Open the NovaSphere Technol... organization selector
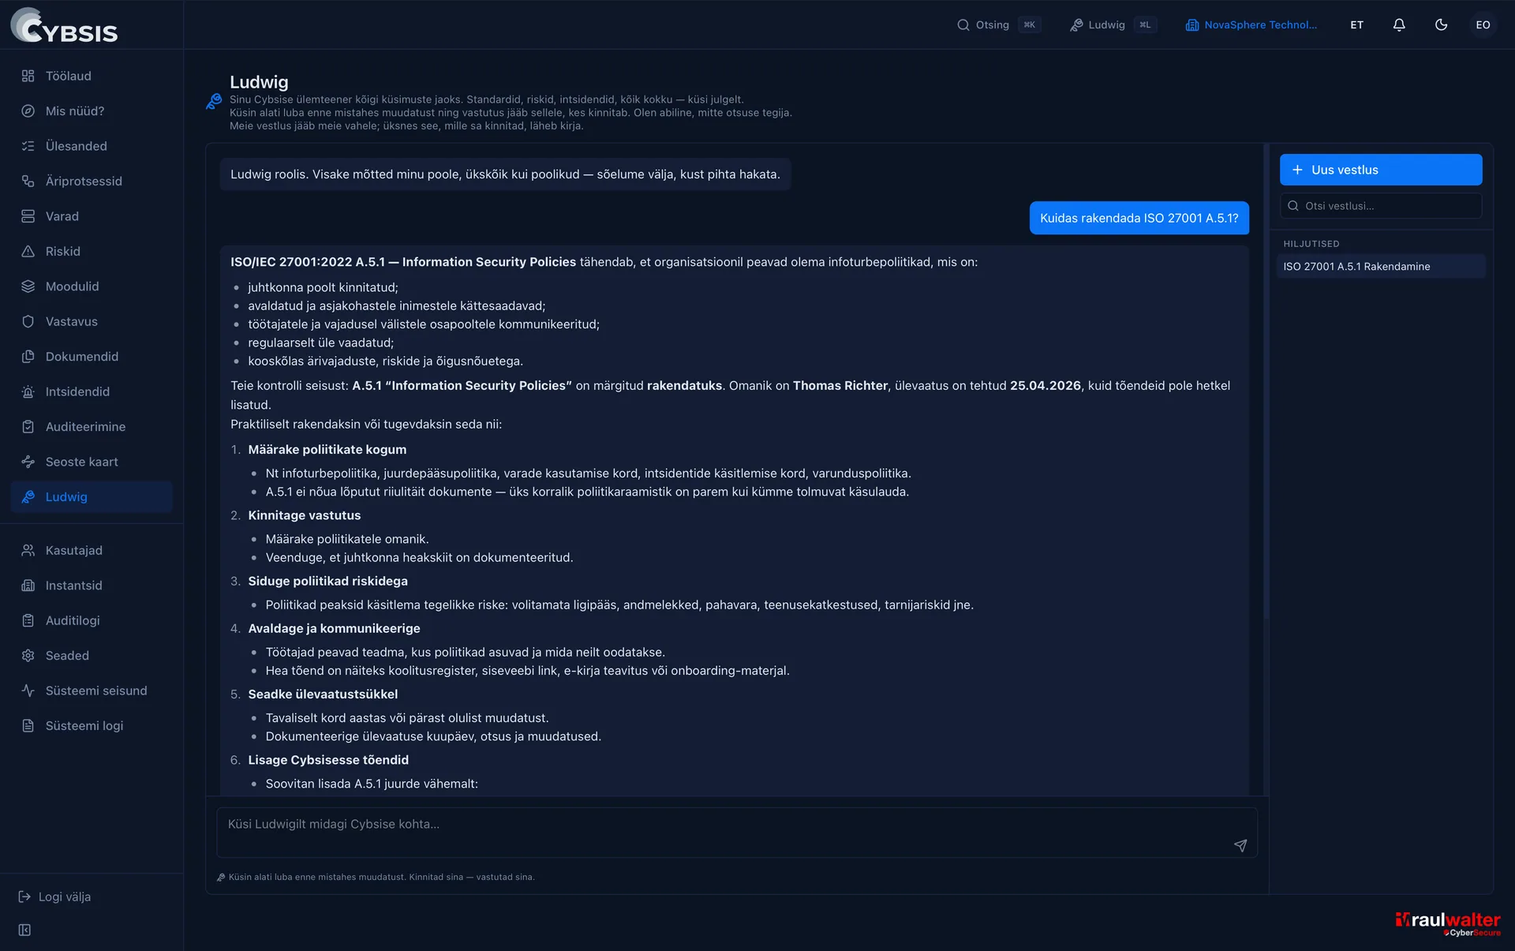This screenshot has width=1515, height=951. tap(1251, 25)
